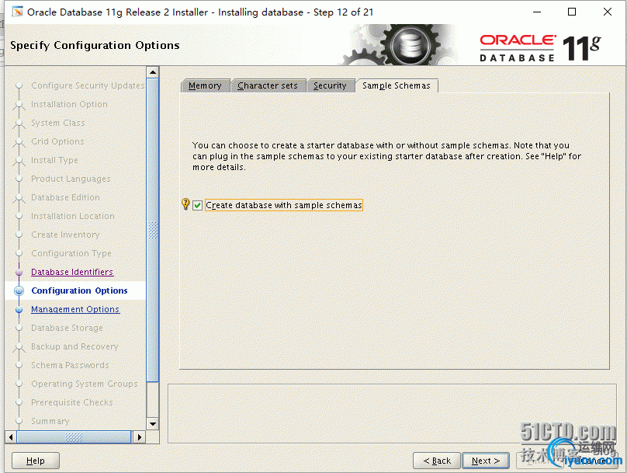
Task: Click the 'Create Inventory' step text
Action: coord(66,235)
